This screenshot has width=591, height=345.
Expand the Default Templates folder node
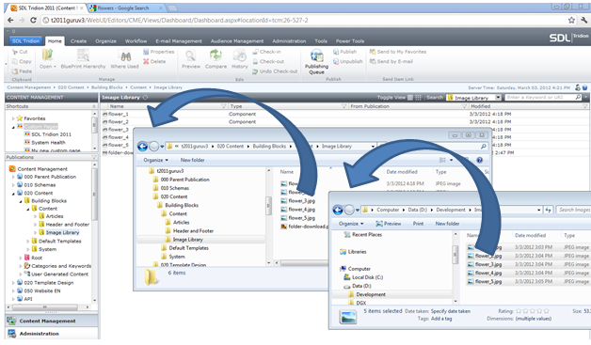tap(28, 241)
